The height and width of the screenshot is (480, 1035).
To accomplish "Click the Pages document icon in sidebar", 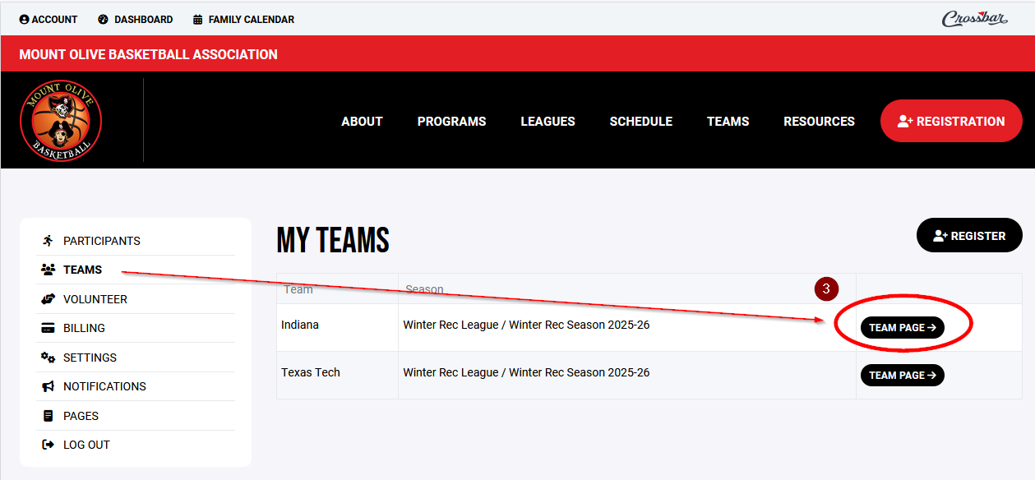I will pyautogui.click(x=48, y=416).
